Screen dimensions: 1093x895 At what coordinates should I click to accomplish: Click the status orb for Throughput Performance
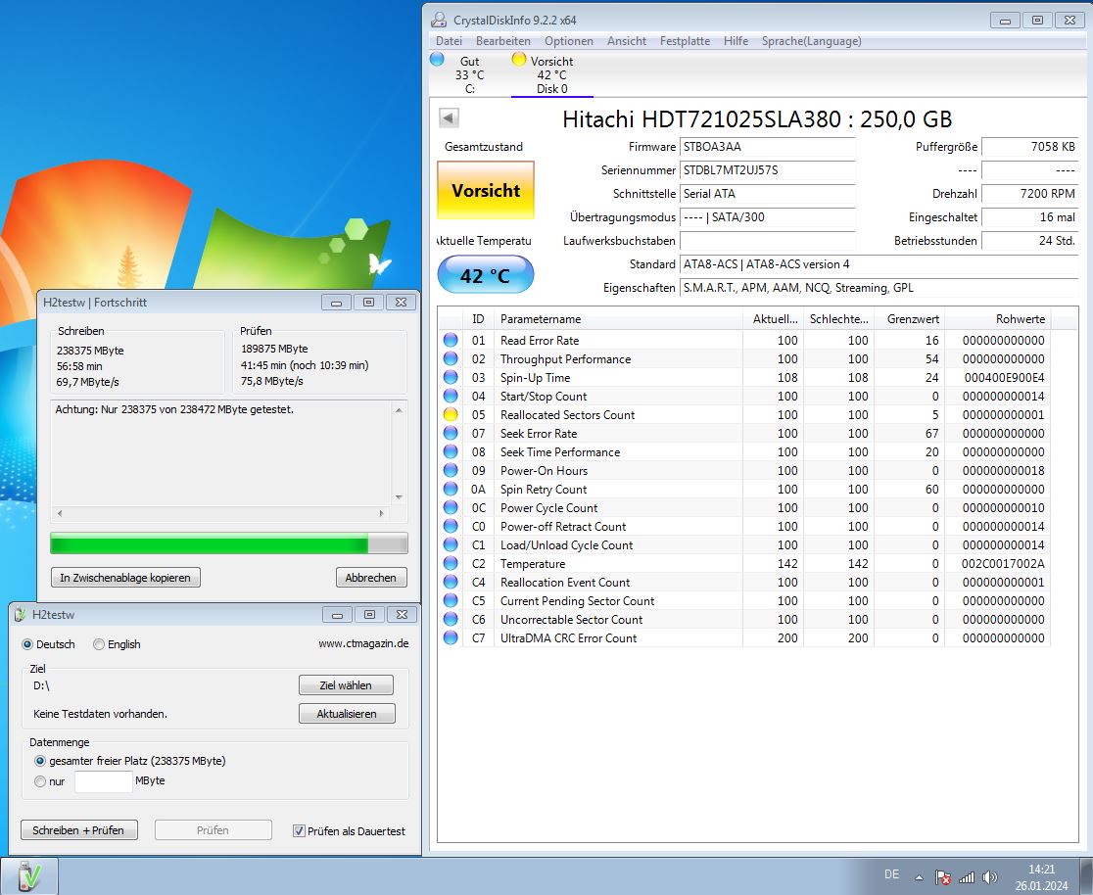[451, 359]
